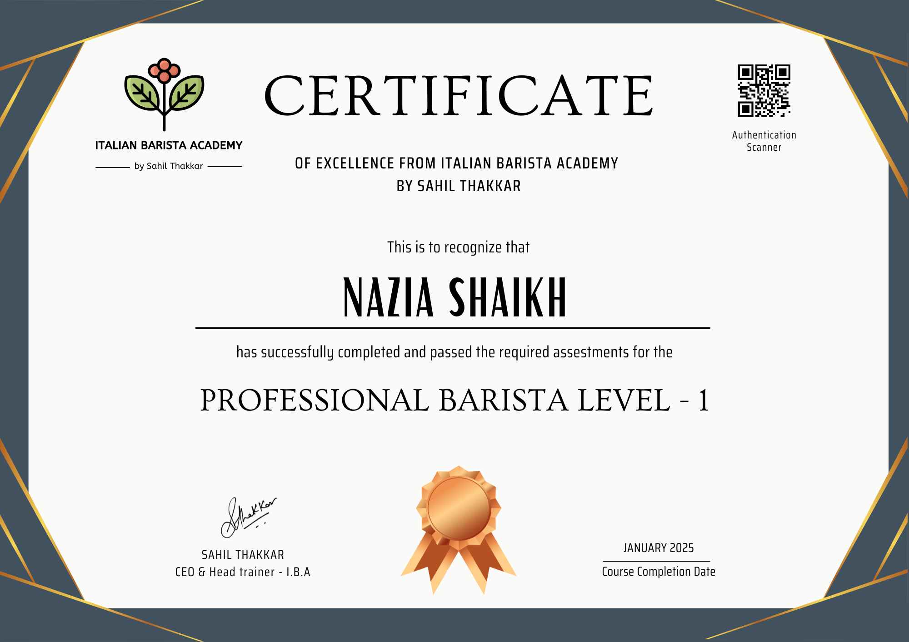
Task: Click the 'by Sahil Thakkar' logo tagline
Action: 169,166
